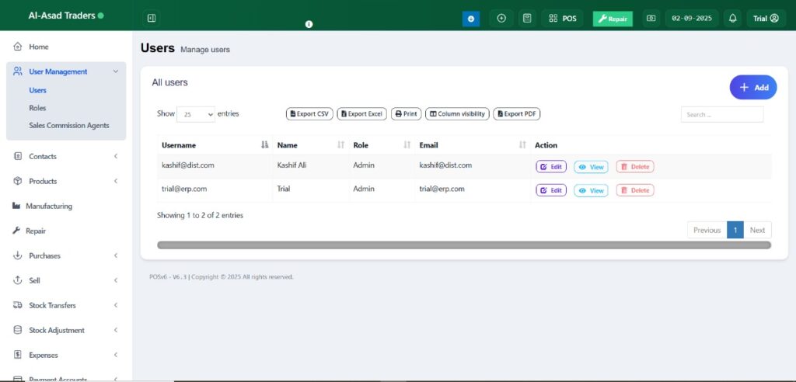796x382 pixels.
Task: Click the users Search field
Action: click(x=721, y=114)
